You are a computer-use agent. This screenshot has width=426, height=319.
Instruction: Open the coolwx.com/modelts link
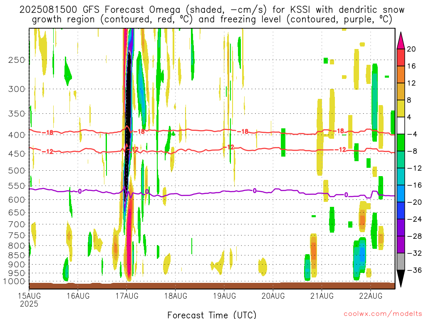tap(383, 314)
